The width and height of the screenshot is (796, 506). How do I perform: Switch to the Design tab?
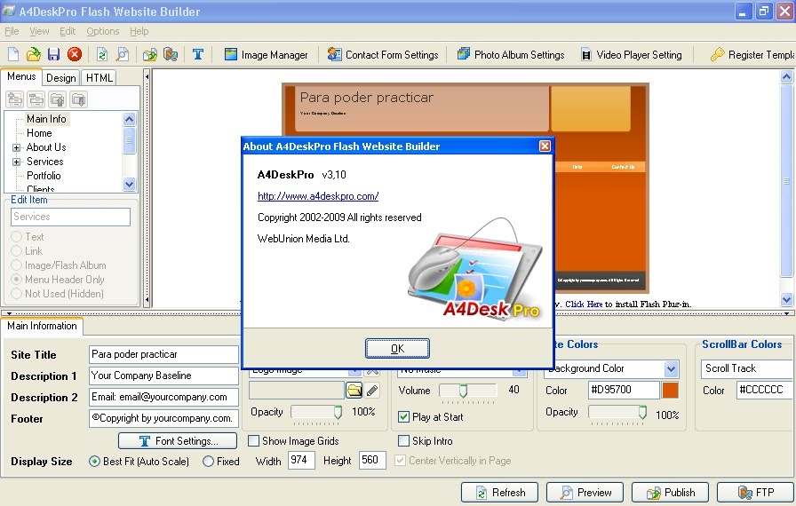pos(61,77)
